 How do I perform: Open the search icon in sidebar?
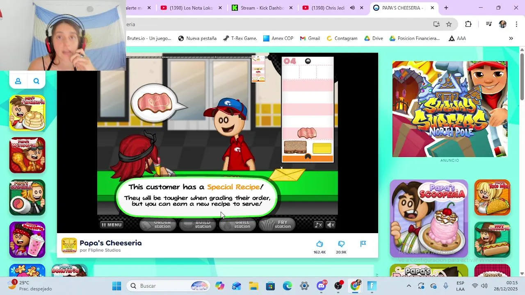[37, 81]
